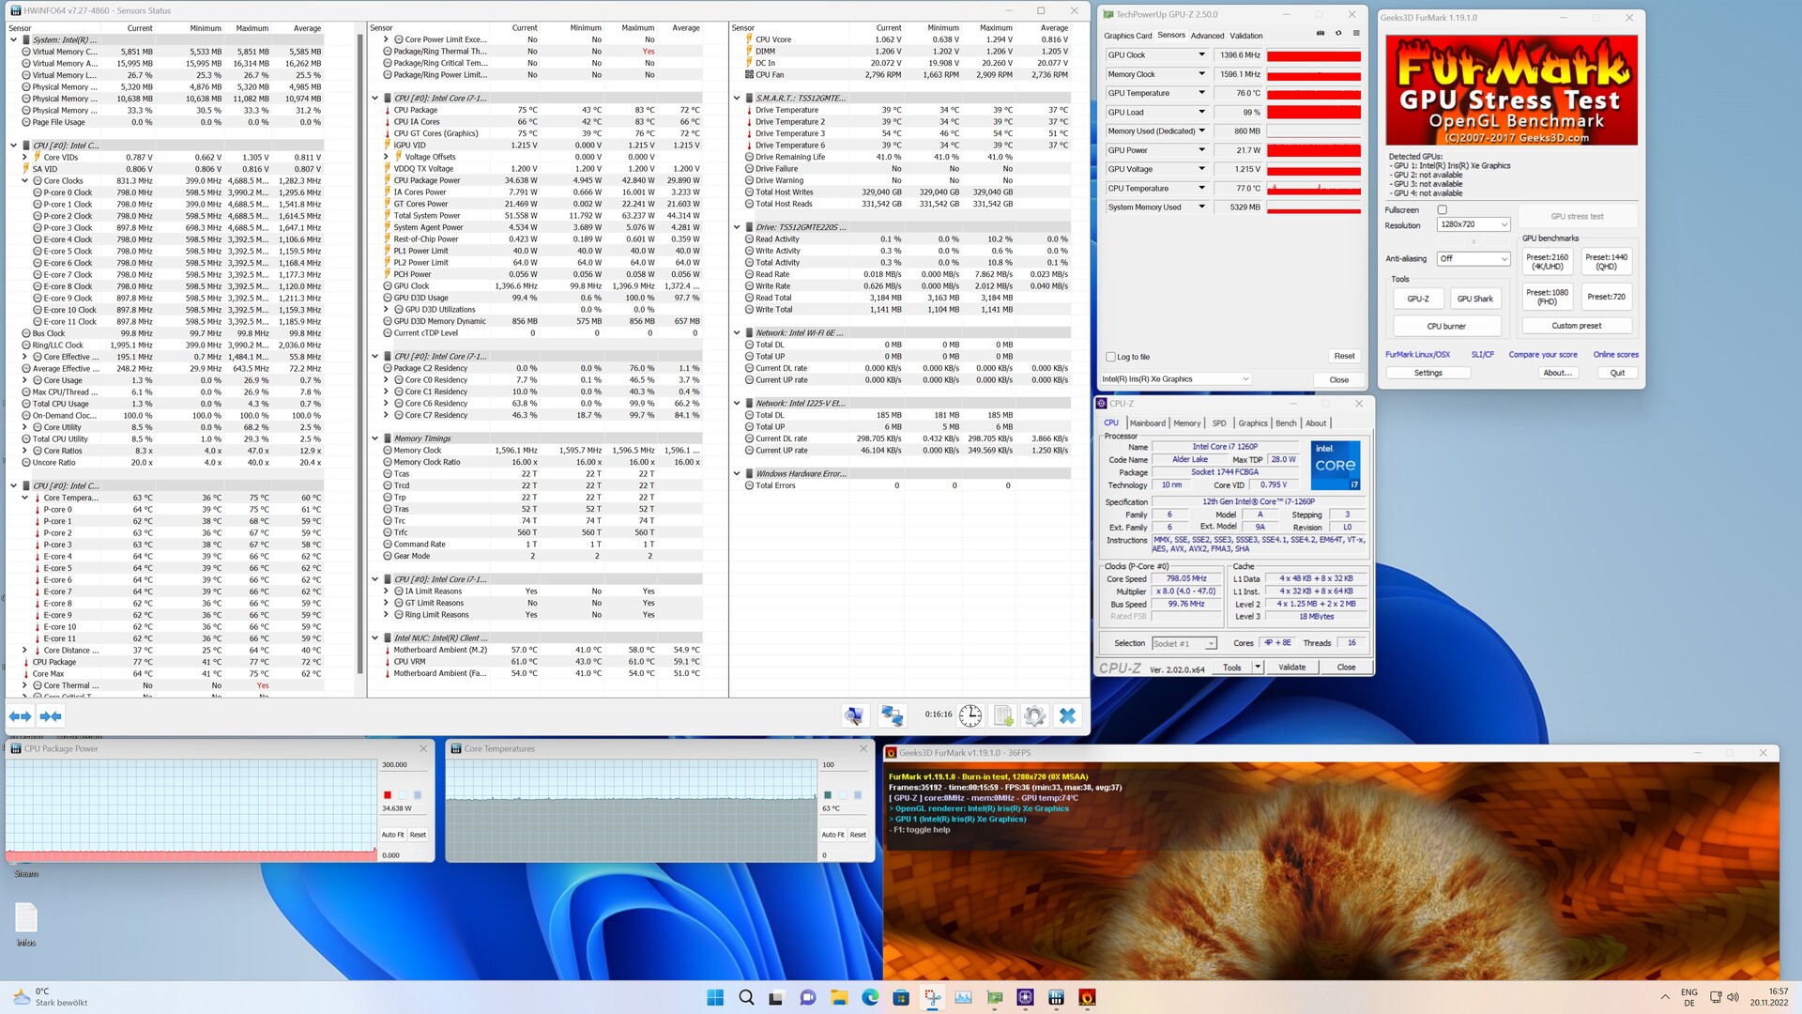
Task: Open Microsoft Store on taskbar
Action: 901,997
